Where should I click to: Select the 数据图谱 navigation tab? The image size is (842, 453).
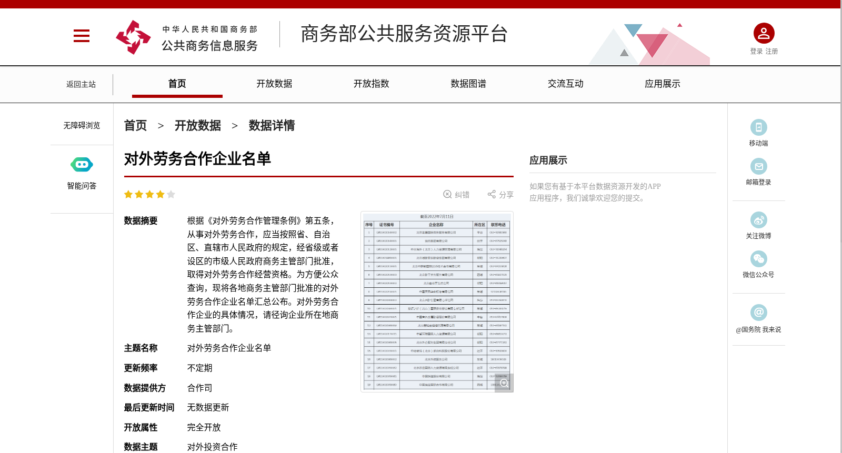click(x=468, y=84)
